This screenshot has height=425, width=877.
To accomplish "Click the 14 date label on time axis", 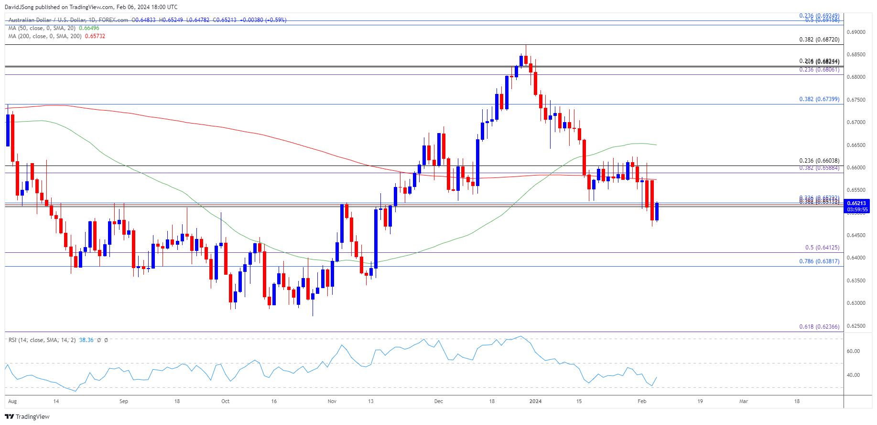I will (x=56, y=401).
